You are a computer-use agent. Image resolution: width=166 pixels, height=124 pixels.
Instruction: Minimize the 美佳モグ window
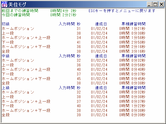(150, 4)
